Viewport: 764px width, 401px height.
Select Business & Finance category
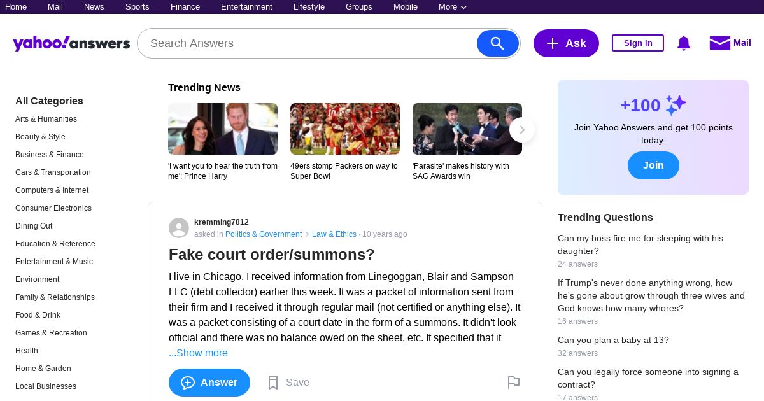pos(50,155)
